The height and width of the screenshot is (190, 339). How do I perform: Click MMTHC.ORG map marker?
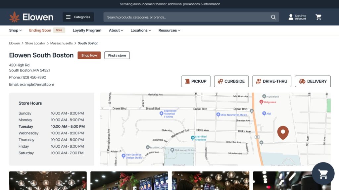point(148,147)
